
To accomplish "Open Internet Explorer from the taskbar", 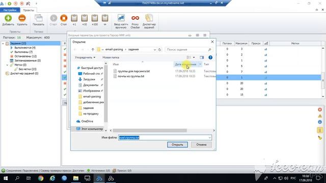I will click(x=52, y=178).
